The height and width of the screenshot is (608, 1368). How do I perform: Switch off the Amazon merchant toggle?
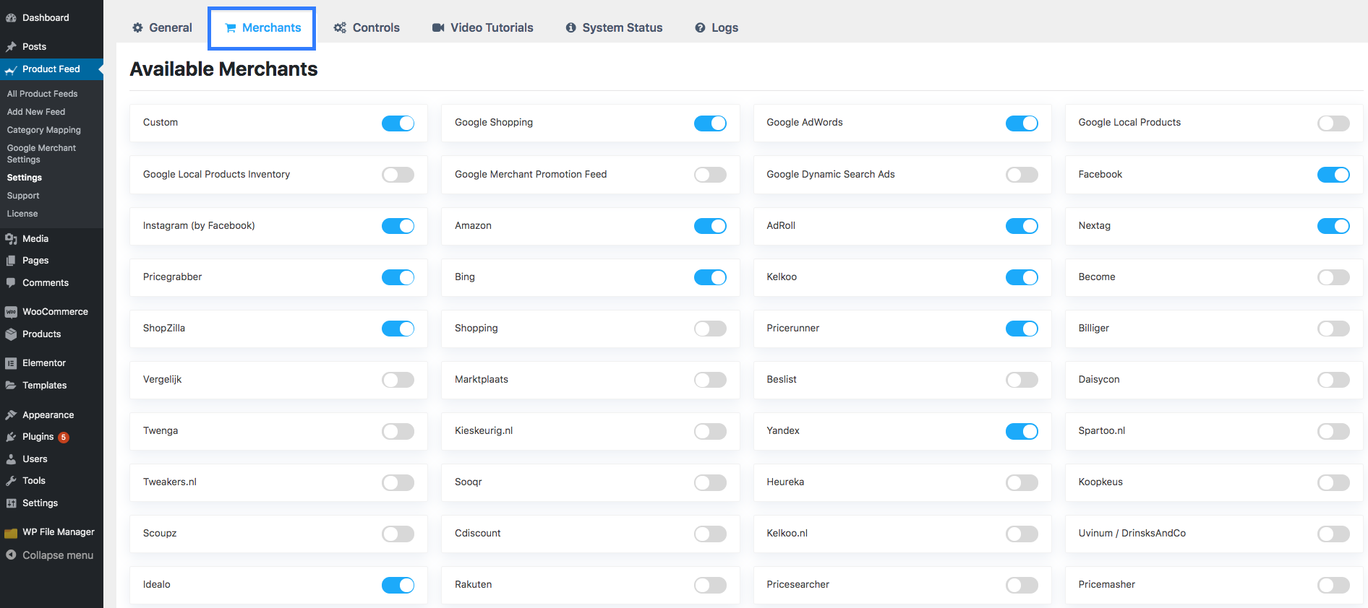click(710, 226)
